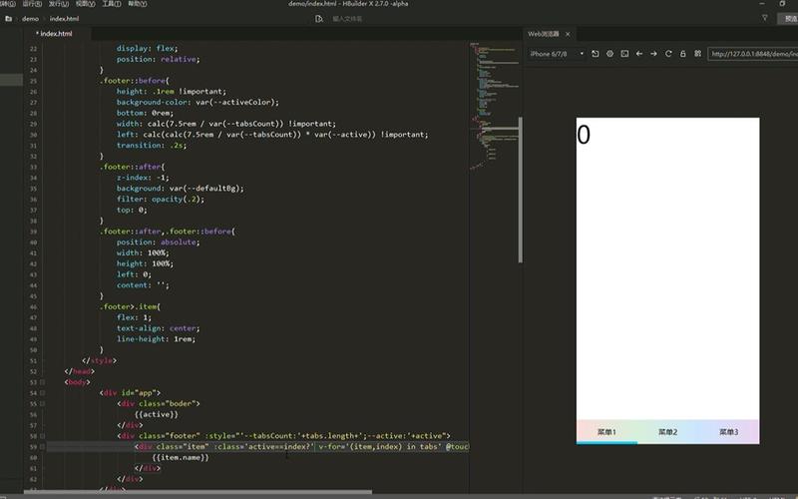798x499 pixels.
Task: Click the QR code icon in browser toolbar
Action: point(697,54)
